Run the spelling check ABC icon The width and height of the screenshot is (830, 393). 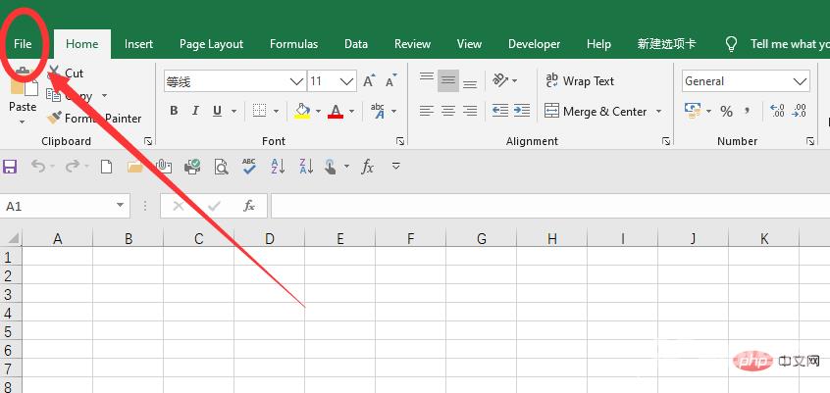click(249, 167)
